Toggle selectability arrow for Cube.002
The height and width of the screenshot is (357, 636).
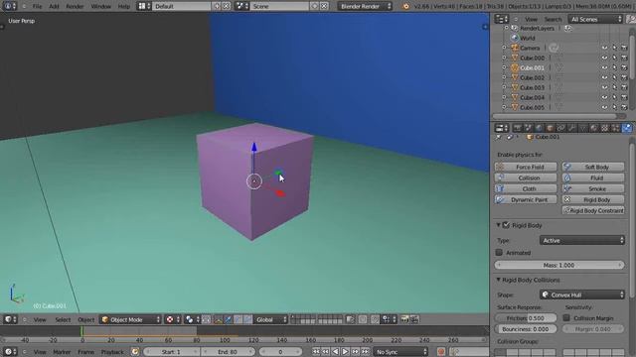point(614,77)
